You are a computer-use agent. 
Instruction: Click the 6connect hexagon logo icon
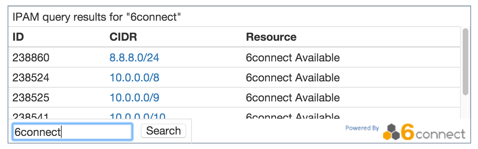point(391,132)
